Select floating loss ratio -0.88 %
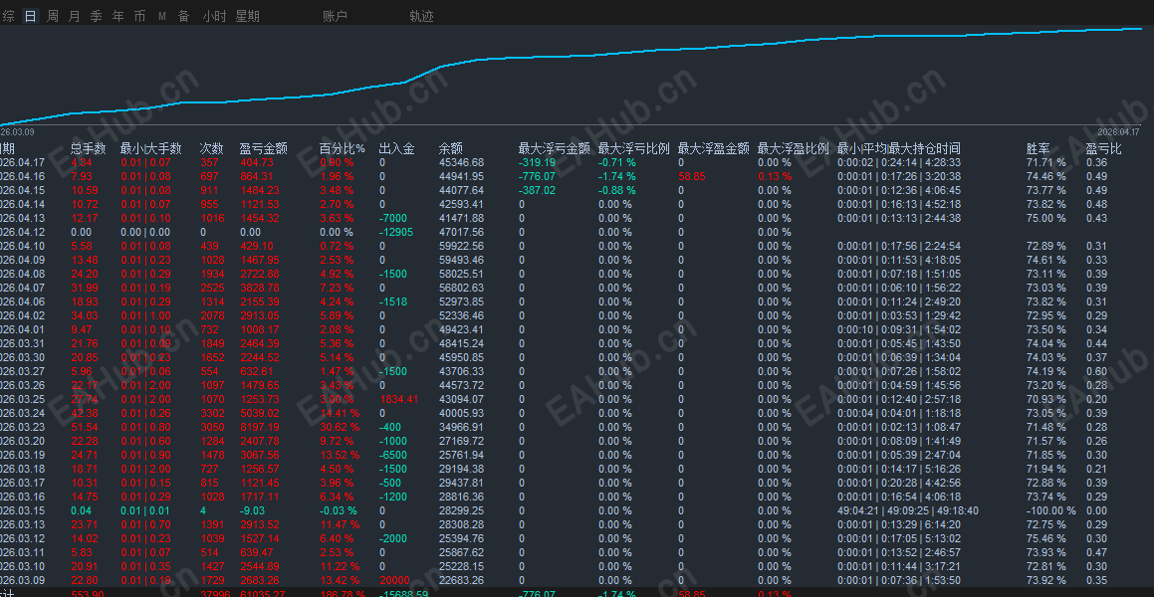Screen dimensions: 1154x597 [616, 190]
